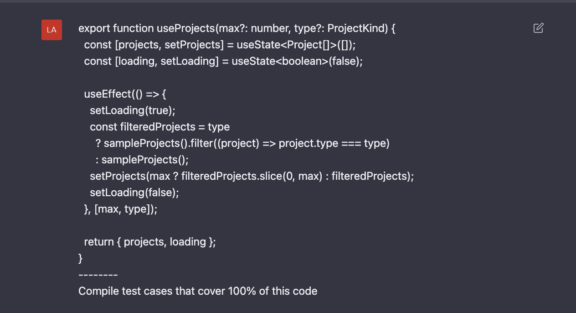The width and height of the screenshot is (576, 313).
Task: Click the red LA user avatar
Action: pyautogui.click(x=51, y=30)
